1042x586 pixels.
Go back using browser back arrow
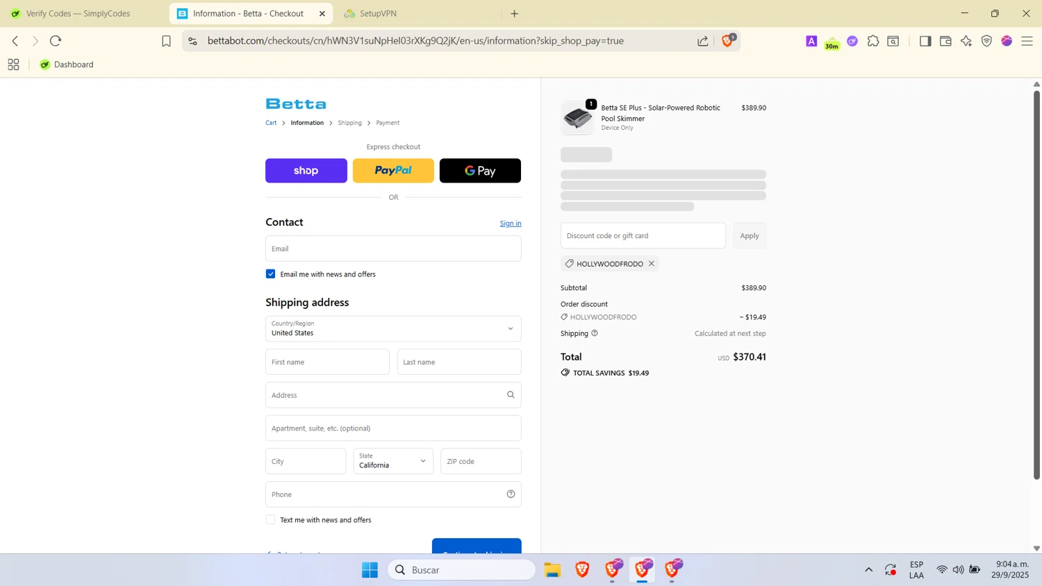pos(15,41)
